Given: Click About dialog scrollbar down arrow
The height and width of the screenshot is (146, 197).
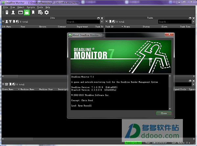Looking at the screenshot, I should [170, 109].
